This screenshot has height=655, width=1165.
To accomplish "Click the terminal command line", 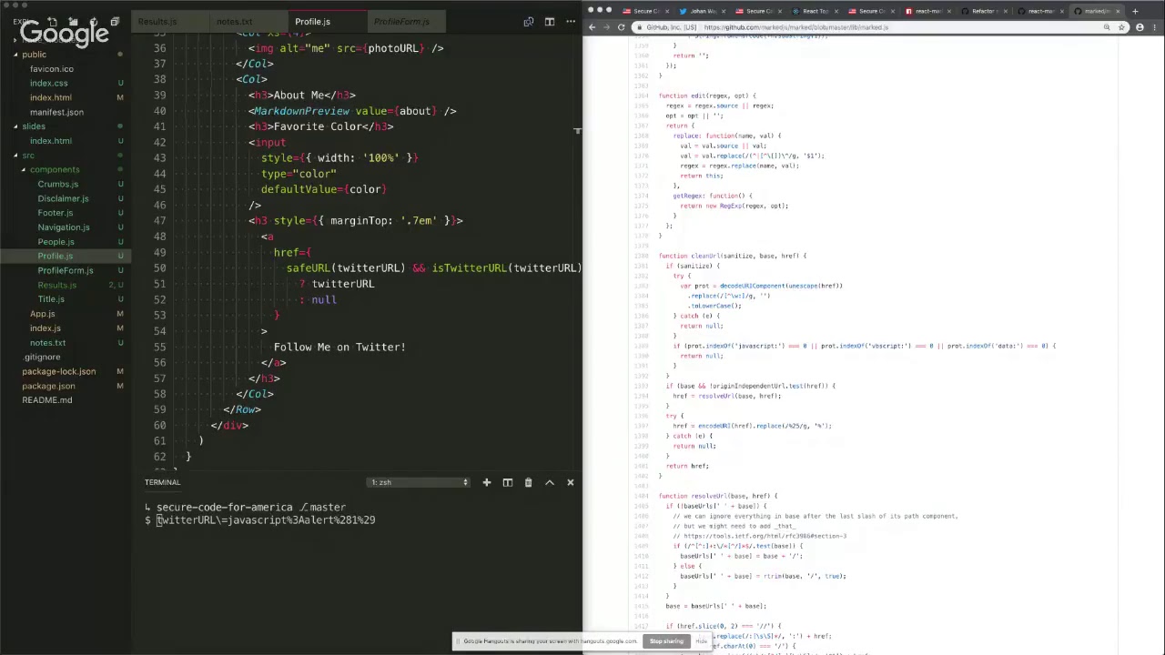I will tap(266, 520).
